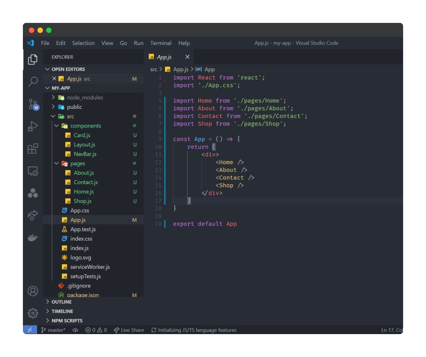Screen dimensions: 426x357
Task: Start Live Share from status bar
Action: coord(129,330)
